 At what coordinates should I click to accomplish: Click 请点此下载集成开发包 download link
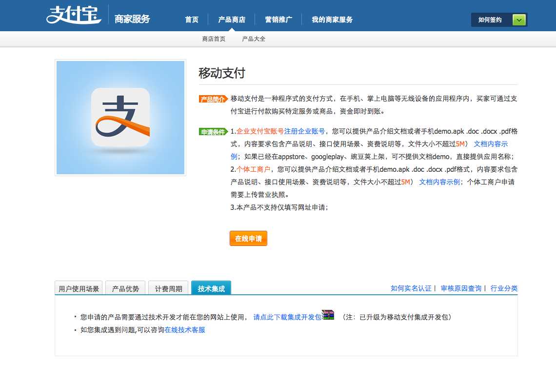[287, 317]
